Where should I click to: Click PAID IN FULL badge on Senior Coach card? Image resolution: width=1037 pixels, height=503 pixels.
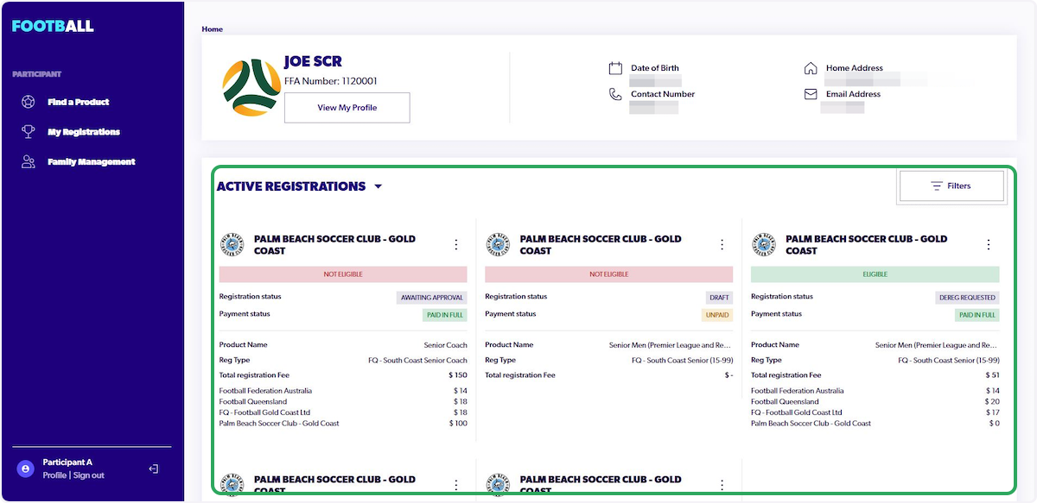pos(444,315)
